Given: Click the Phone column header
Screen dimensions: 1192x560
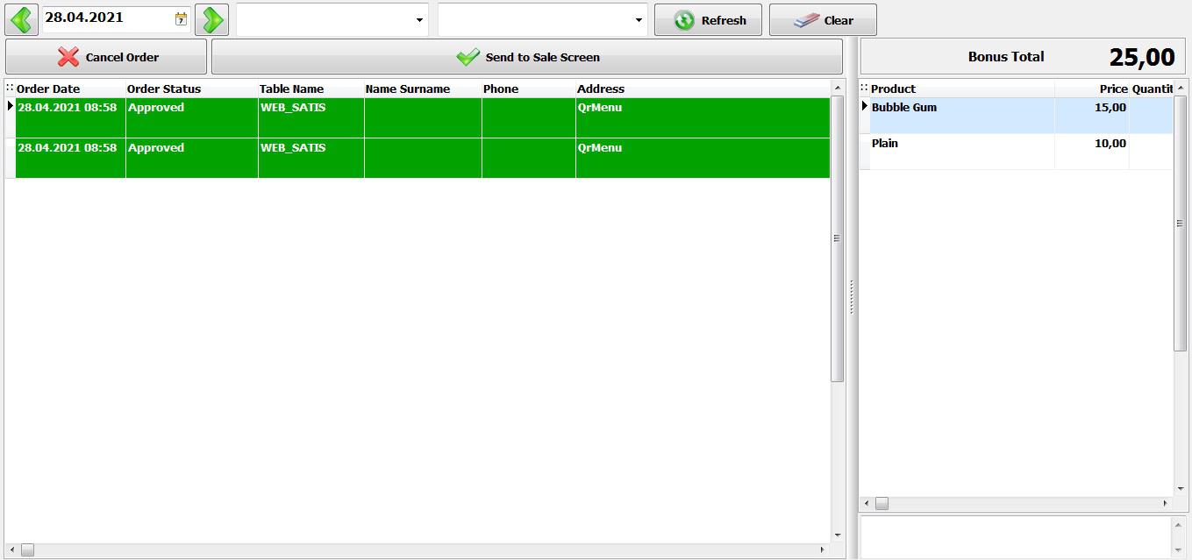Looking at the screenshot, I should [528, 89].
